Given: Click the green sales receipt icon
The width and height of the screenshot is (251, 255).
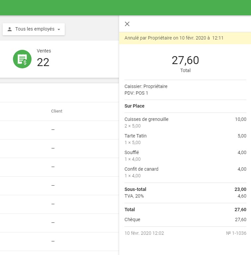Looking at the screenshot, I should [22, 59].
